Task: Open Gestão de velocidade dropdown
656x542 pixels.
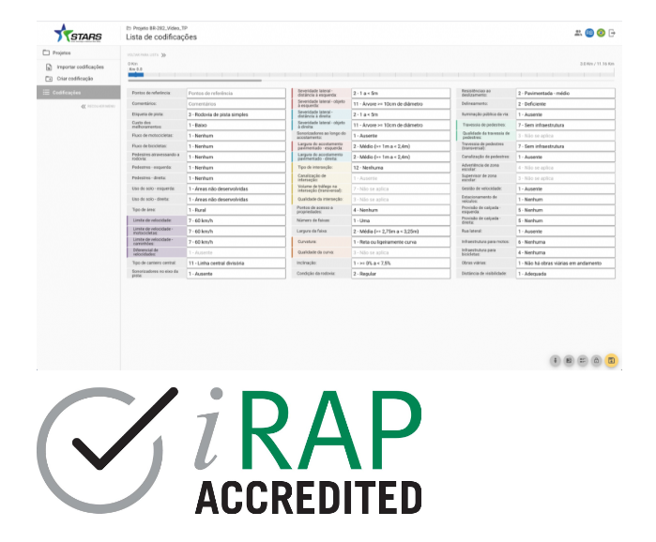Action: coord(566,188)
